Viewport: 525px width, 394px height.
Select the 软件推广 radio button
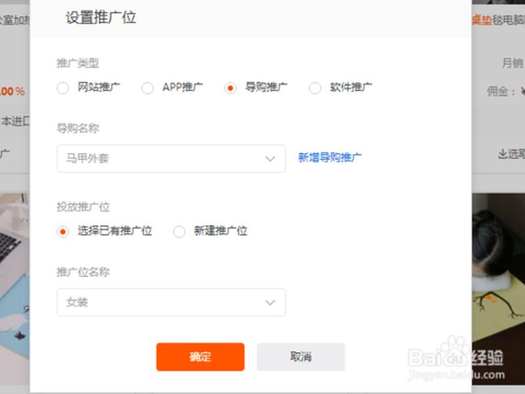pos(315,88)
